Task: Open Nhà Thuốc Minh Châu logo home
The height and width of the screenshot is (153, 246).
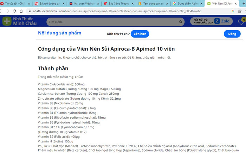Action: coord(20,21)
